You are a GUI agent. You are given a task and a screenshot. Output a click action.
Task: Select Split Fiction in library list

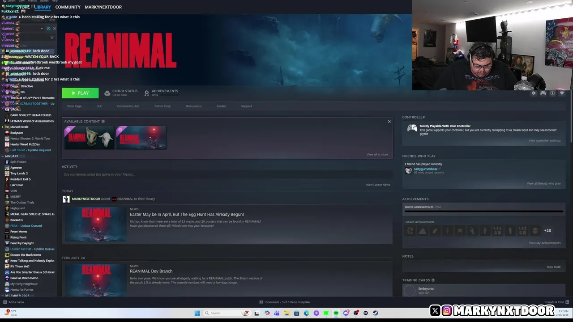pyautogui.click(x=18, y=162)
